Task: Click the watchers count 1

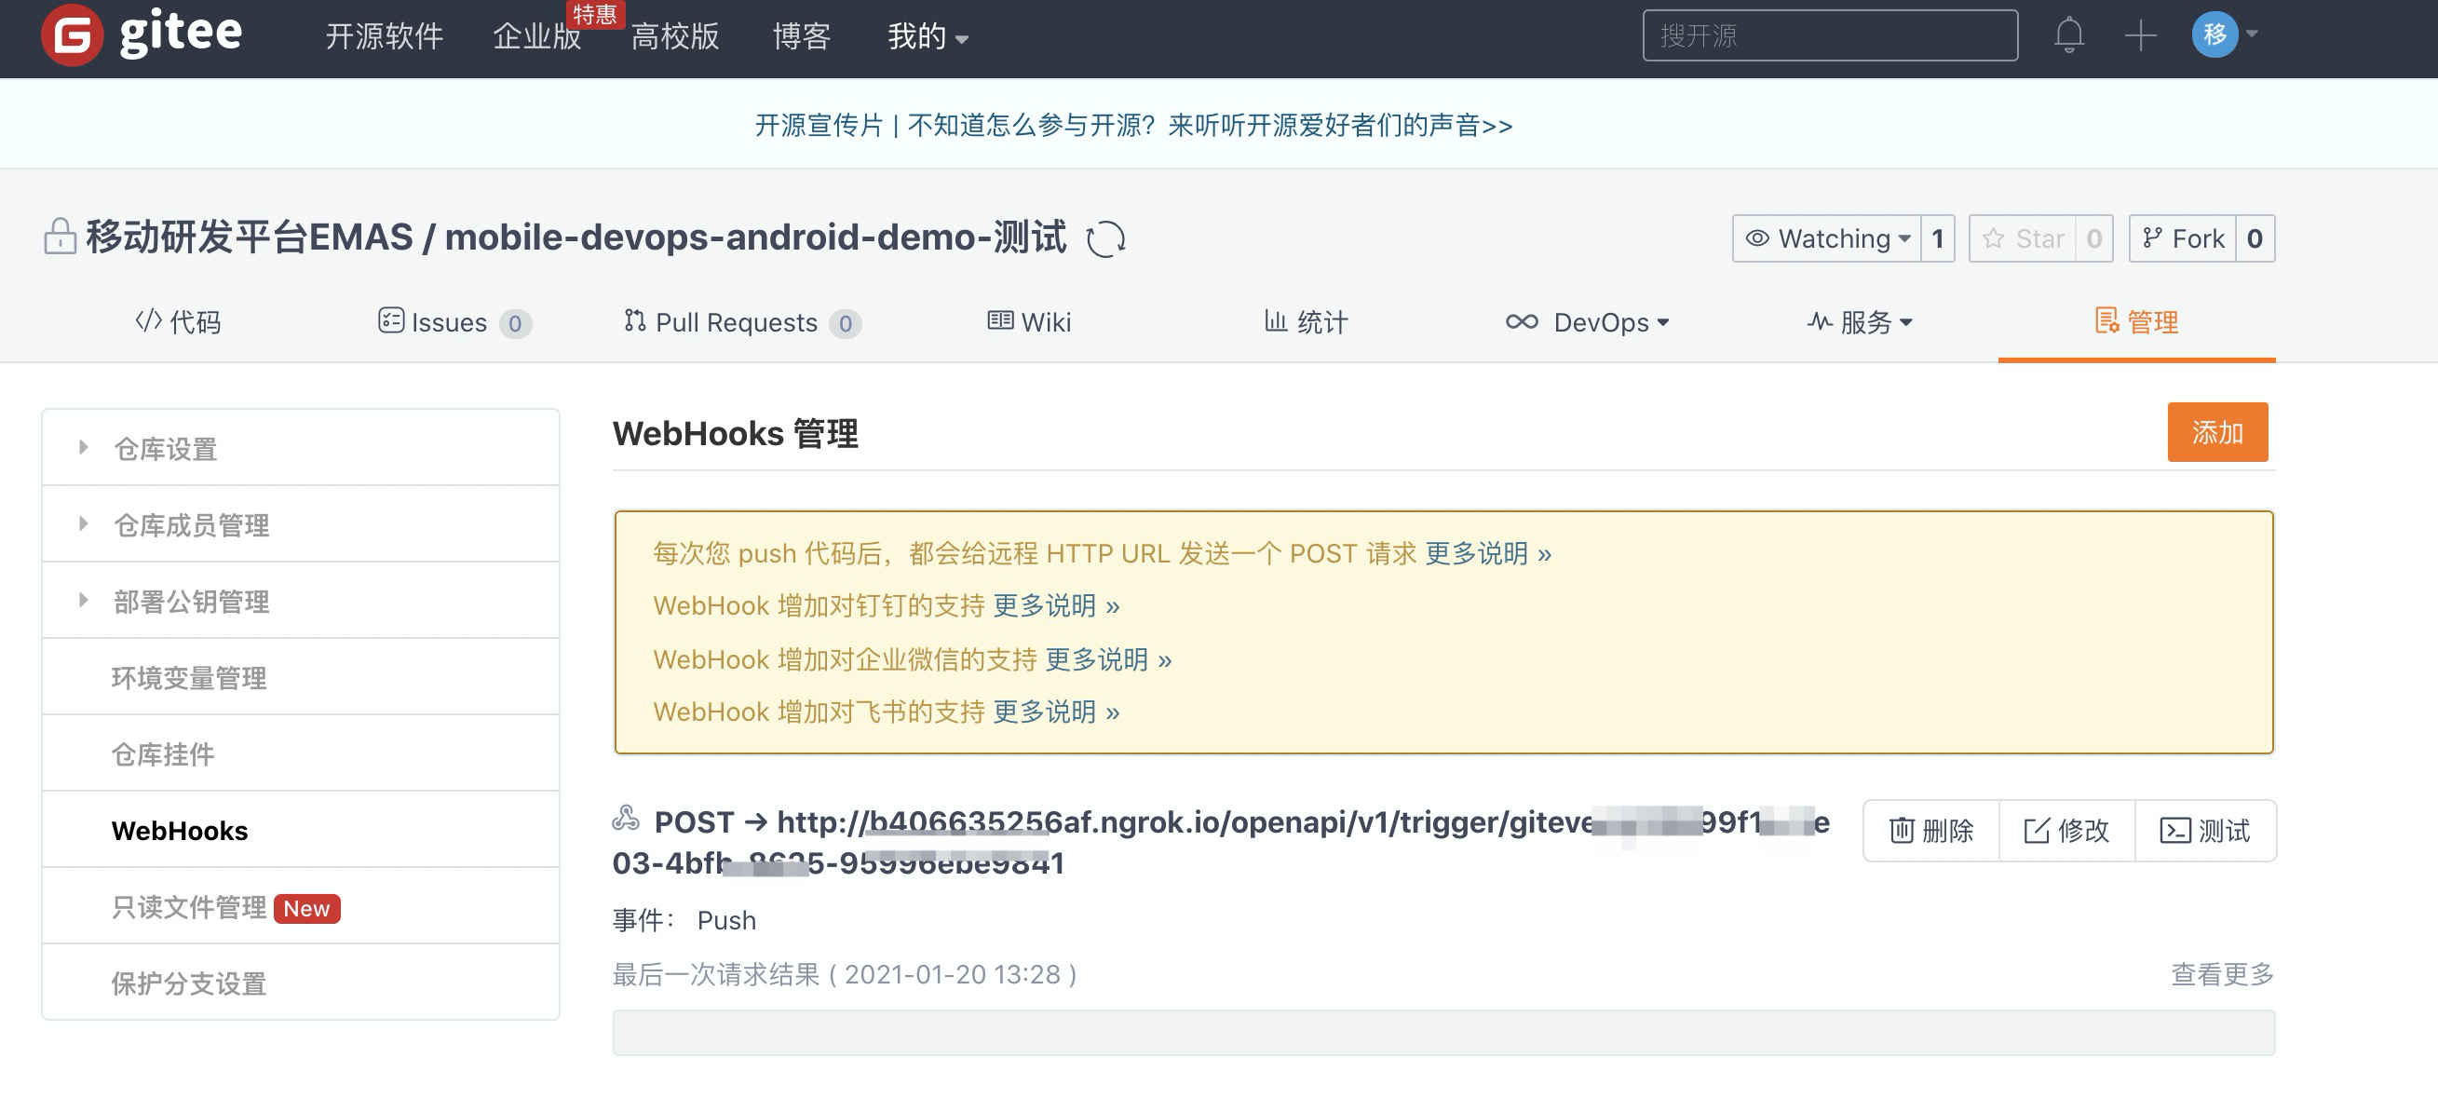Action: pyautogui.click(x=1937, y=238)
